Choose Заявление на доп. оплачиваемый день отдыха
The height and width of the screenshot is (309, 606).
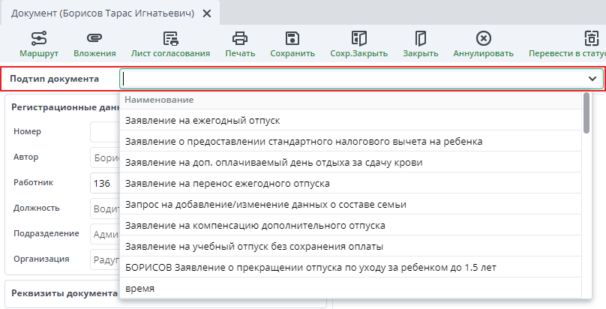pyautogui.click(x=350, y=162)
